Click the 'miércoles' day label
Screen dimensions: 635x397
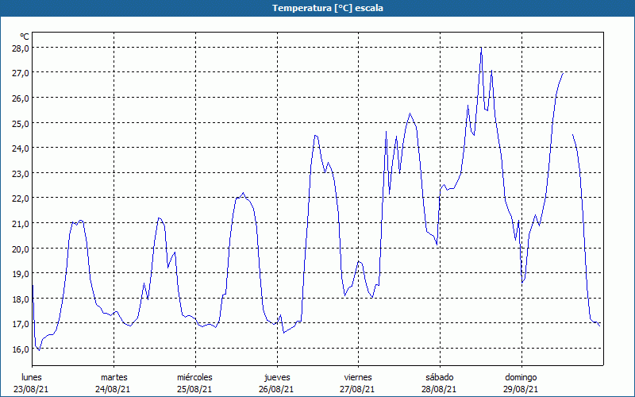click(x=194, y=377)
